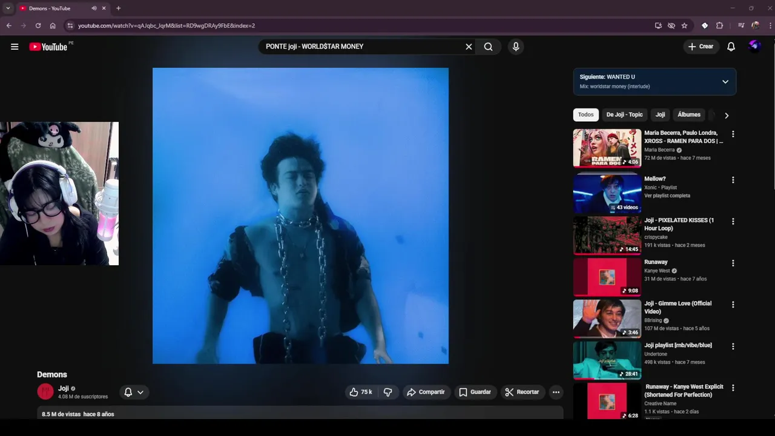Open the YouTube account avatar menu

[754, 47]
